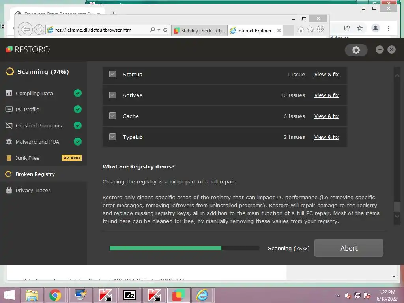Click green check next to PC Profile
This screenshot has height=303, width=404.
(78, 109)
